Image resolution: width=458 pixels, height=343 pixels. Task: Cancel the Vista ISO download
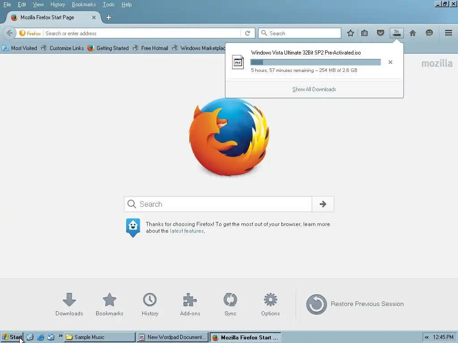(x=390, y=62)
